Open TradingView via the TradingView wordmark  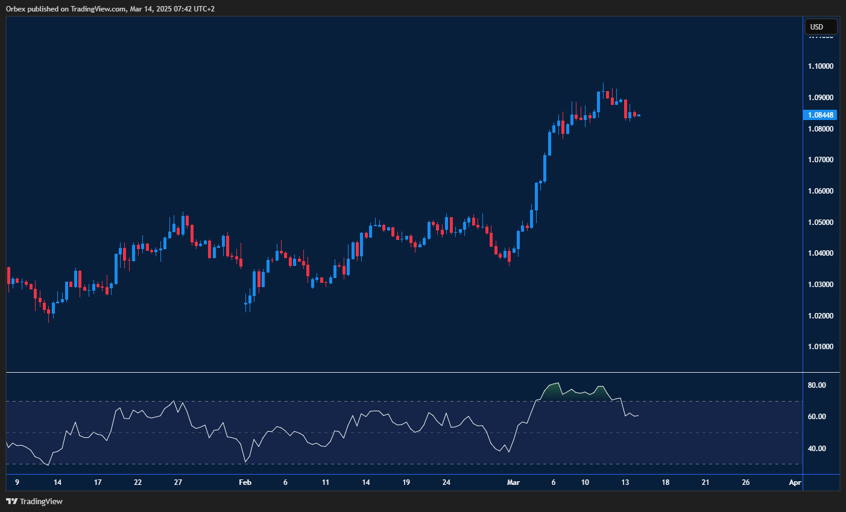click(42, 501)
